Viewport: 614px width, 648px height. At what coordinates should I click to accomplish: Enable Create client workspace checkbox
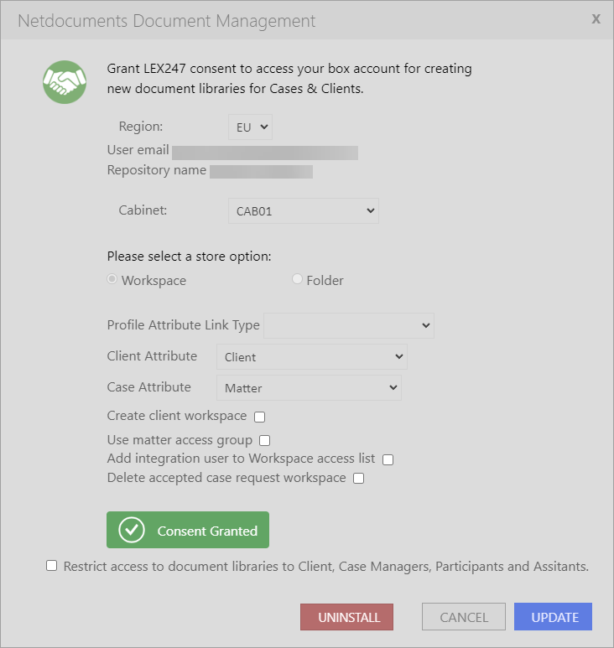tap(260, 417)
